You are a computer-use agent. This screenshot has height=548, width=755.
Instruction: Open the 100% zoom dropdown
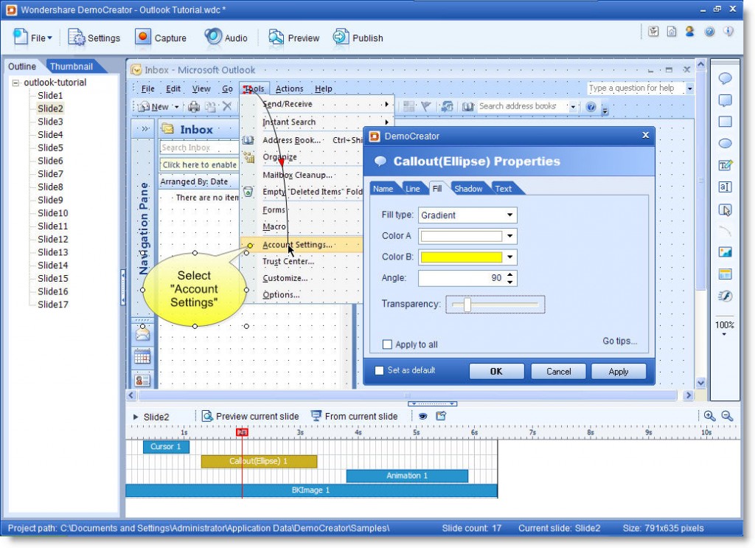coord(725,329)
